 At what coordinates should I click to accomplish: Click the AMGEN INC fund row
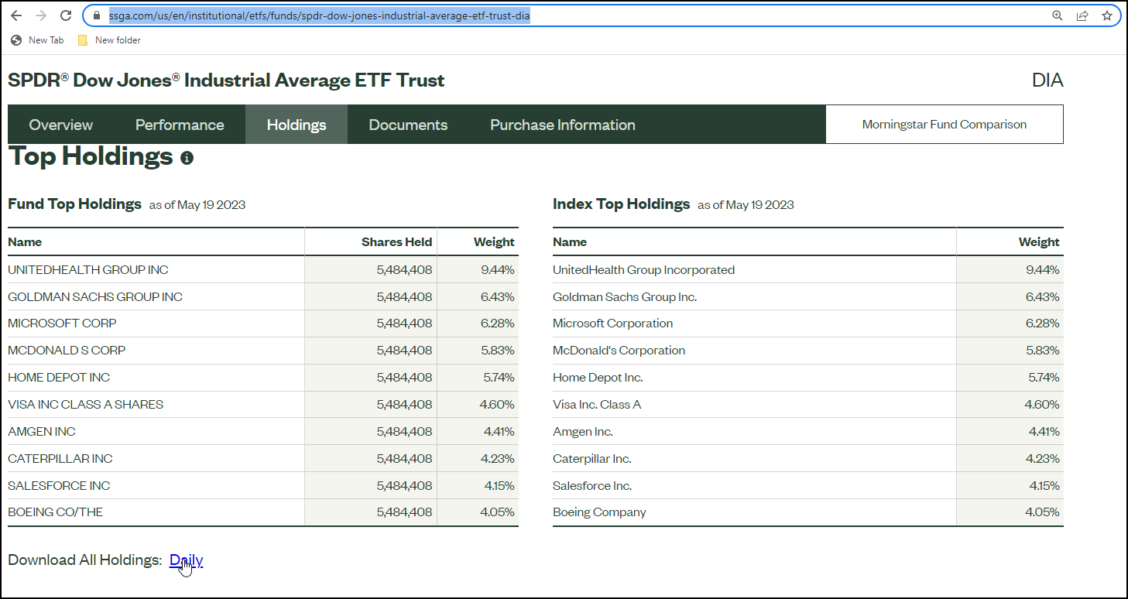pyautogui.click(x=263, y=432)
